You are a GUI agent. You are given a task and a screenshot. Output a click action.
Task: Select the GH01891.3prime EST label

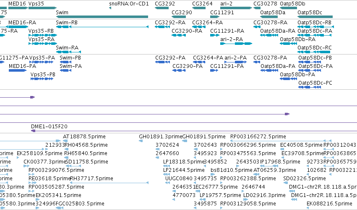tap(161, 137)
